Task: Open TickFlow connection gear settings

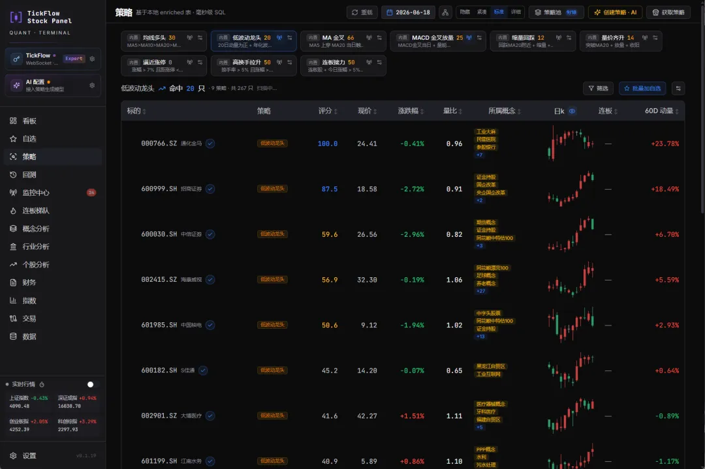Action: pos(92,59)
